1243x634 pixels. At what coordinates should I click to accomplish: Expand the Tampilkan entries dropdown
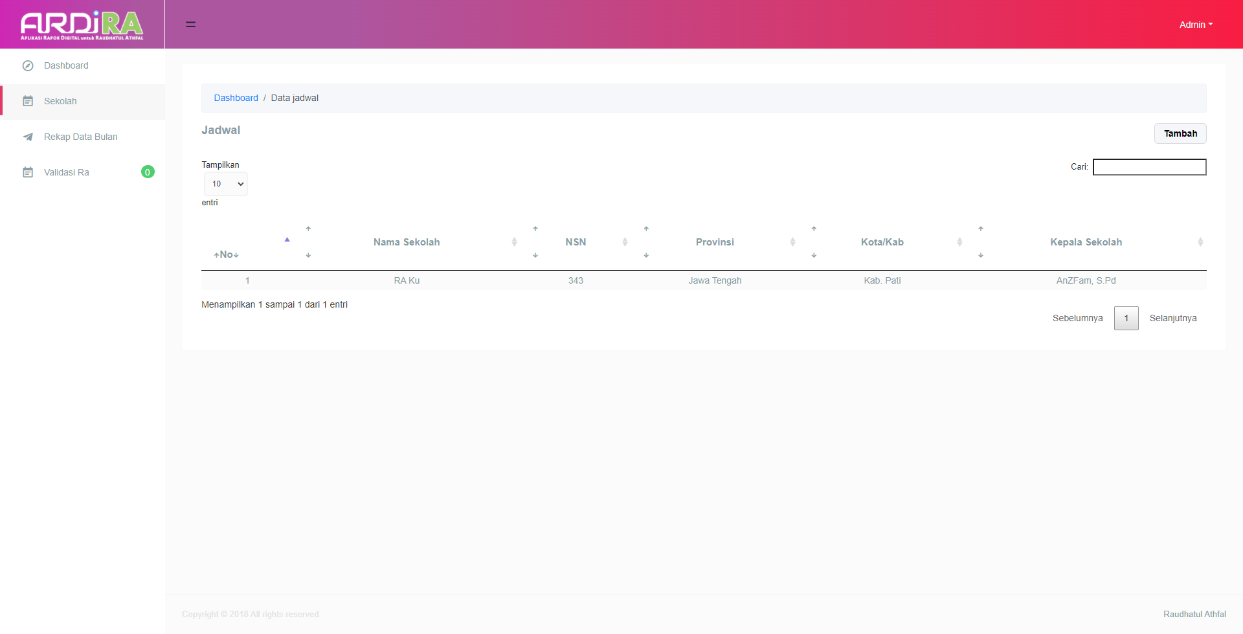[226, 184]
